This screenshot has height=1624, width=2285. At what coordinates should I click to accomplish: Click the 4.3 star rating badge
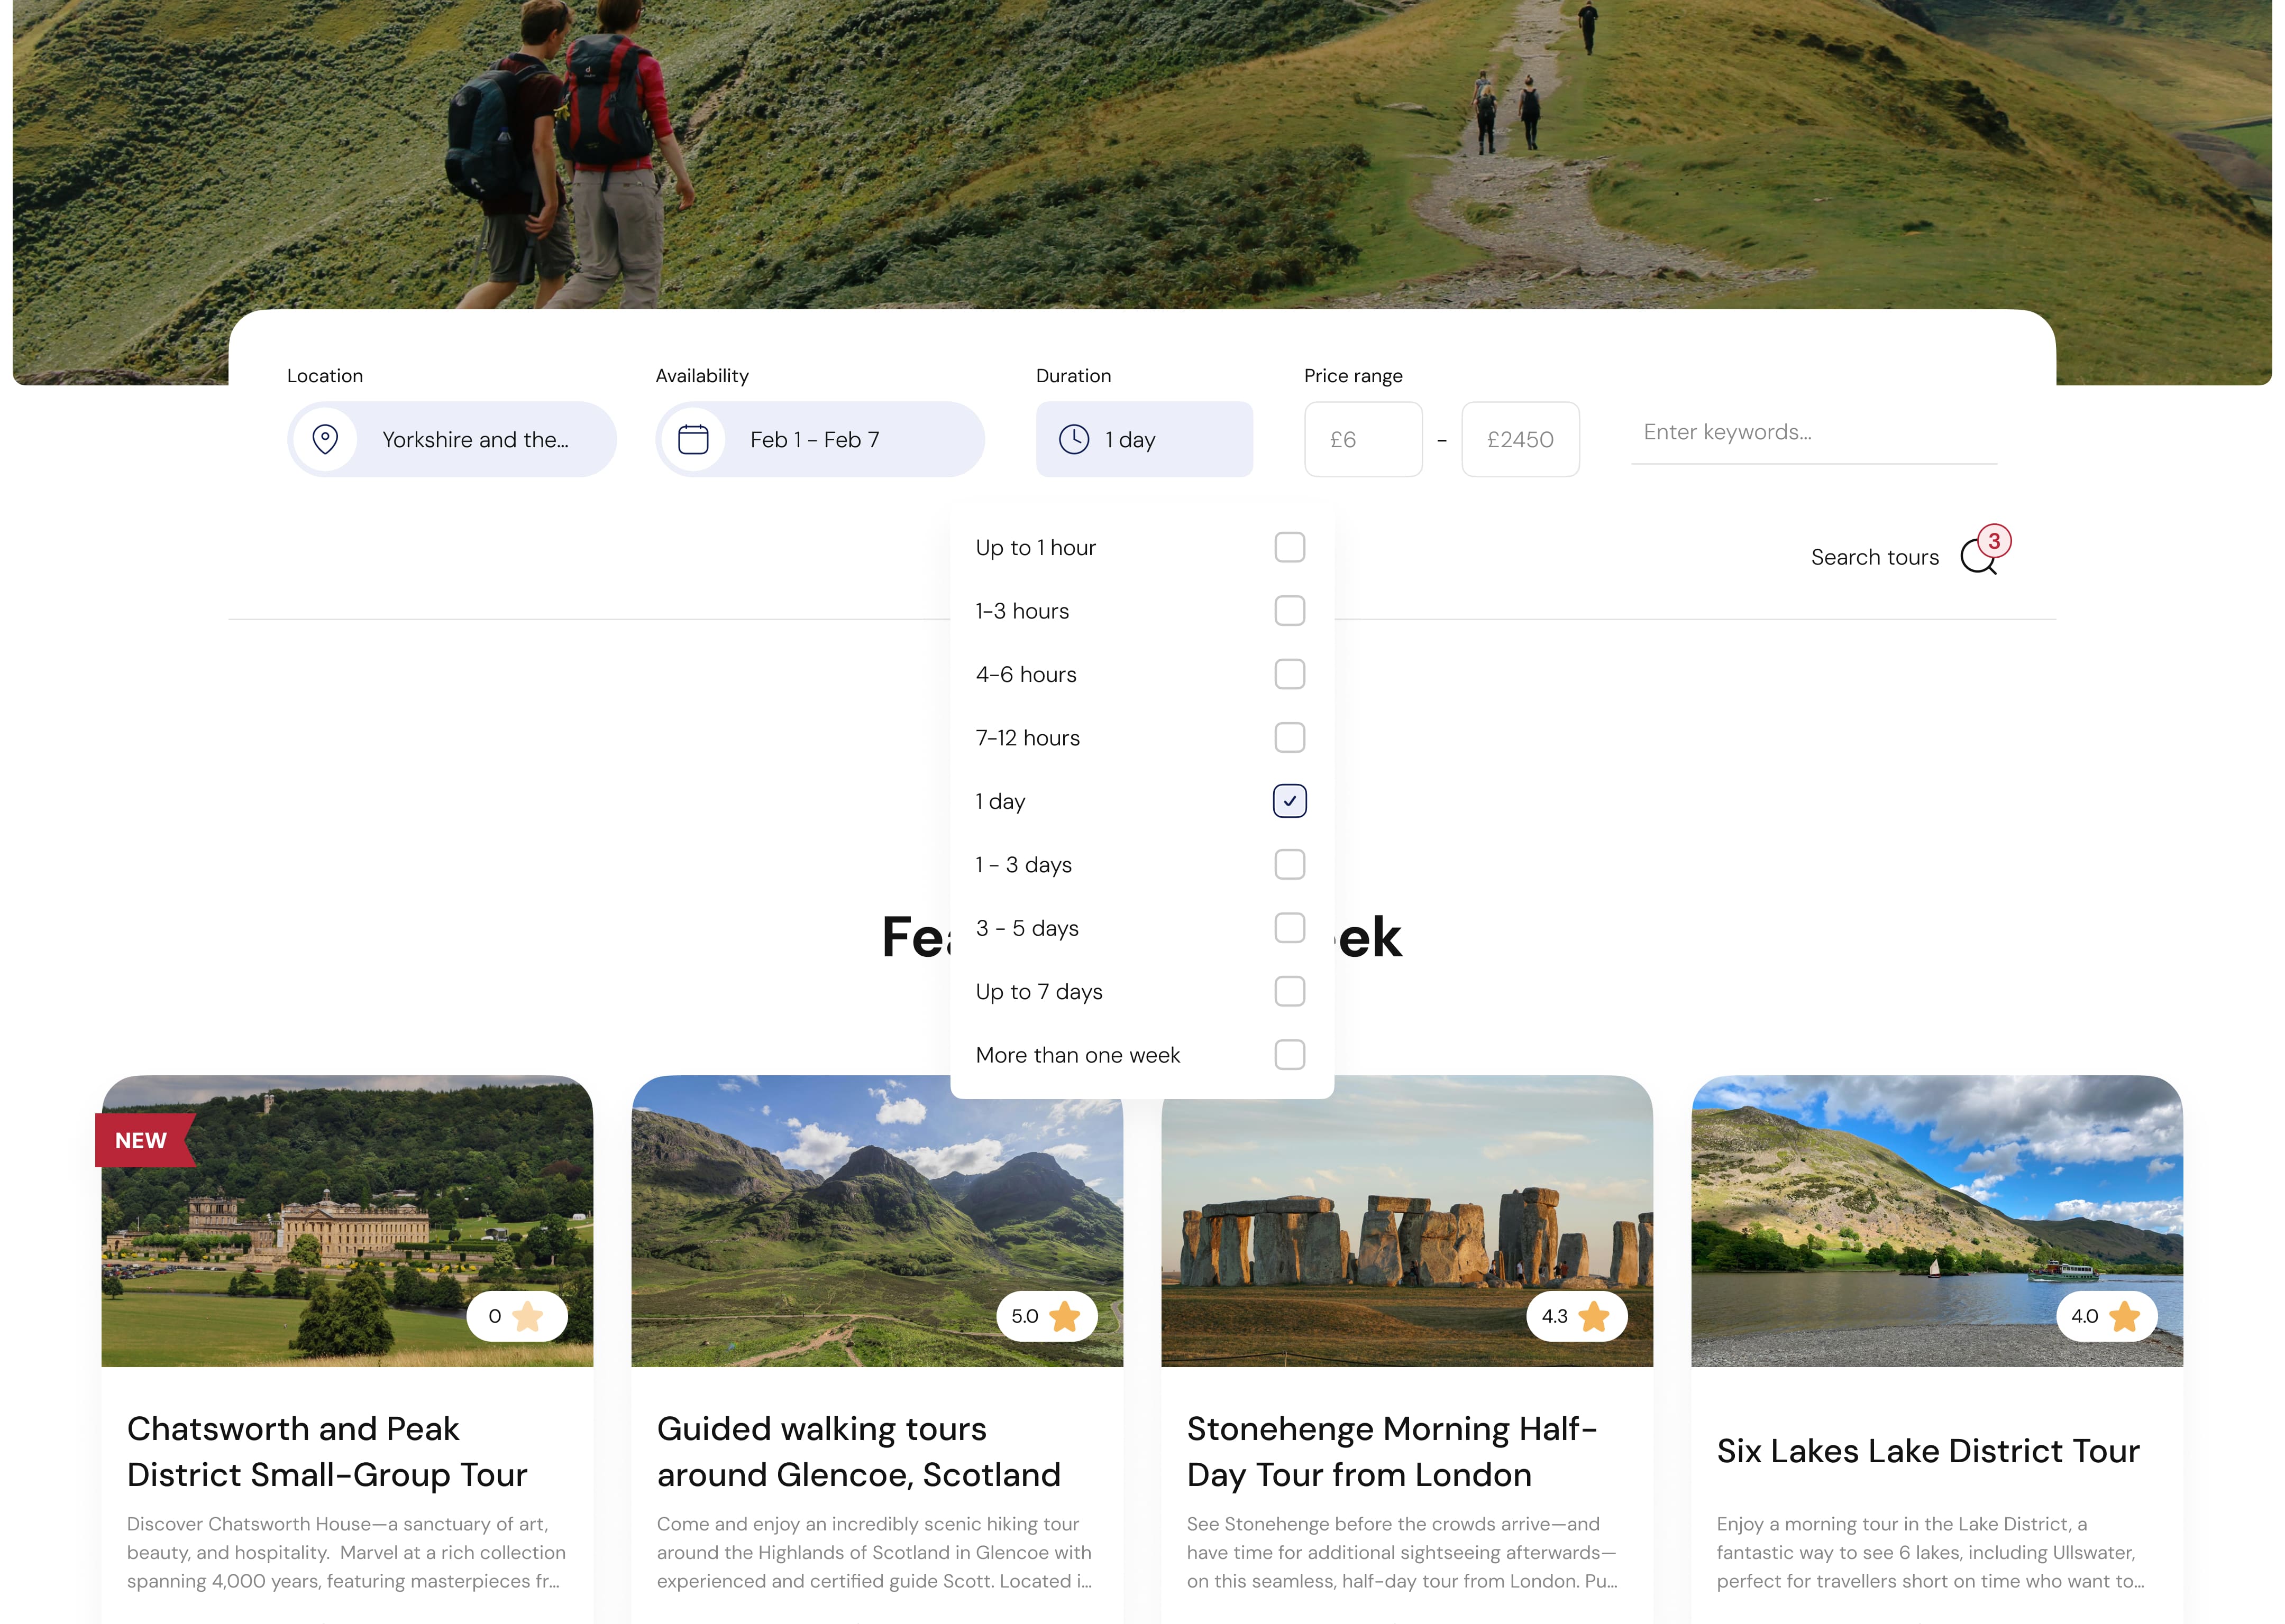point(1577,1316)
